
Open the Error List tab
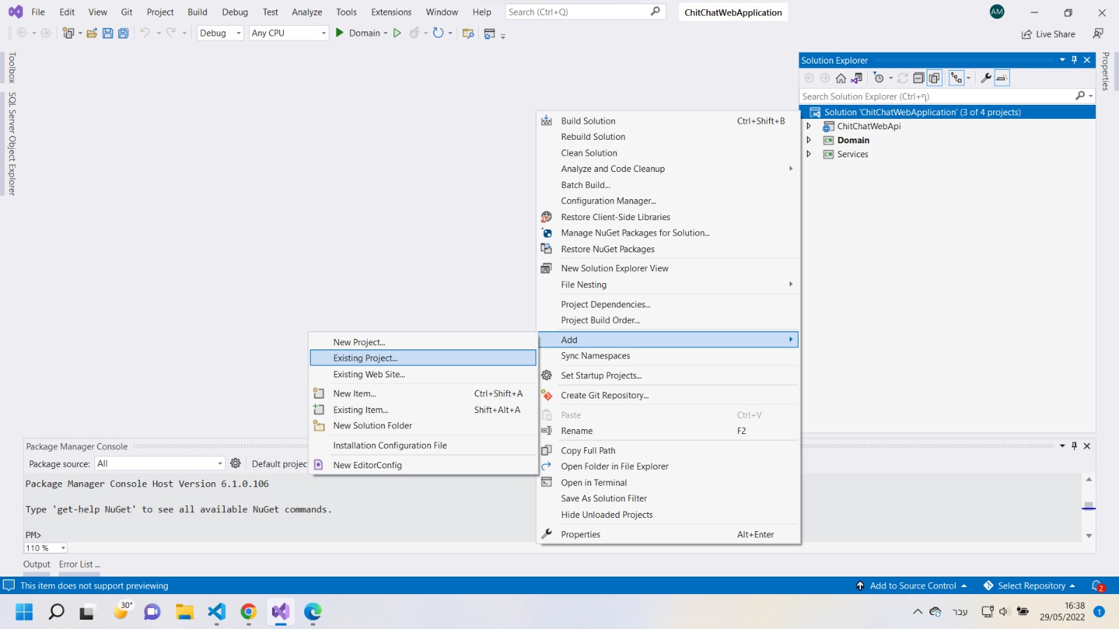[80, 565]
